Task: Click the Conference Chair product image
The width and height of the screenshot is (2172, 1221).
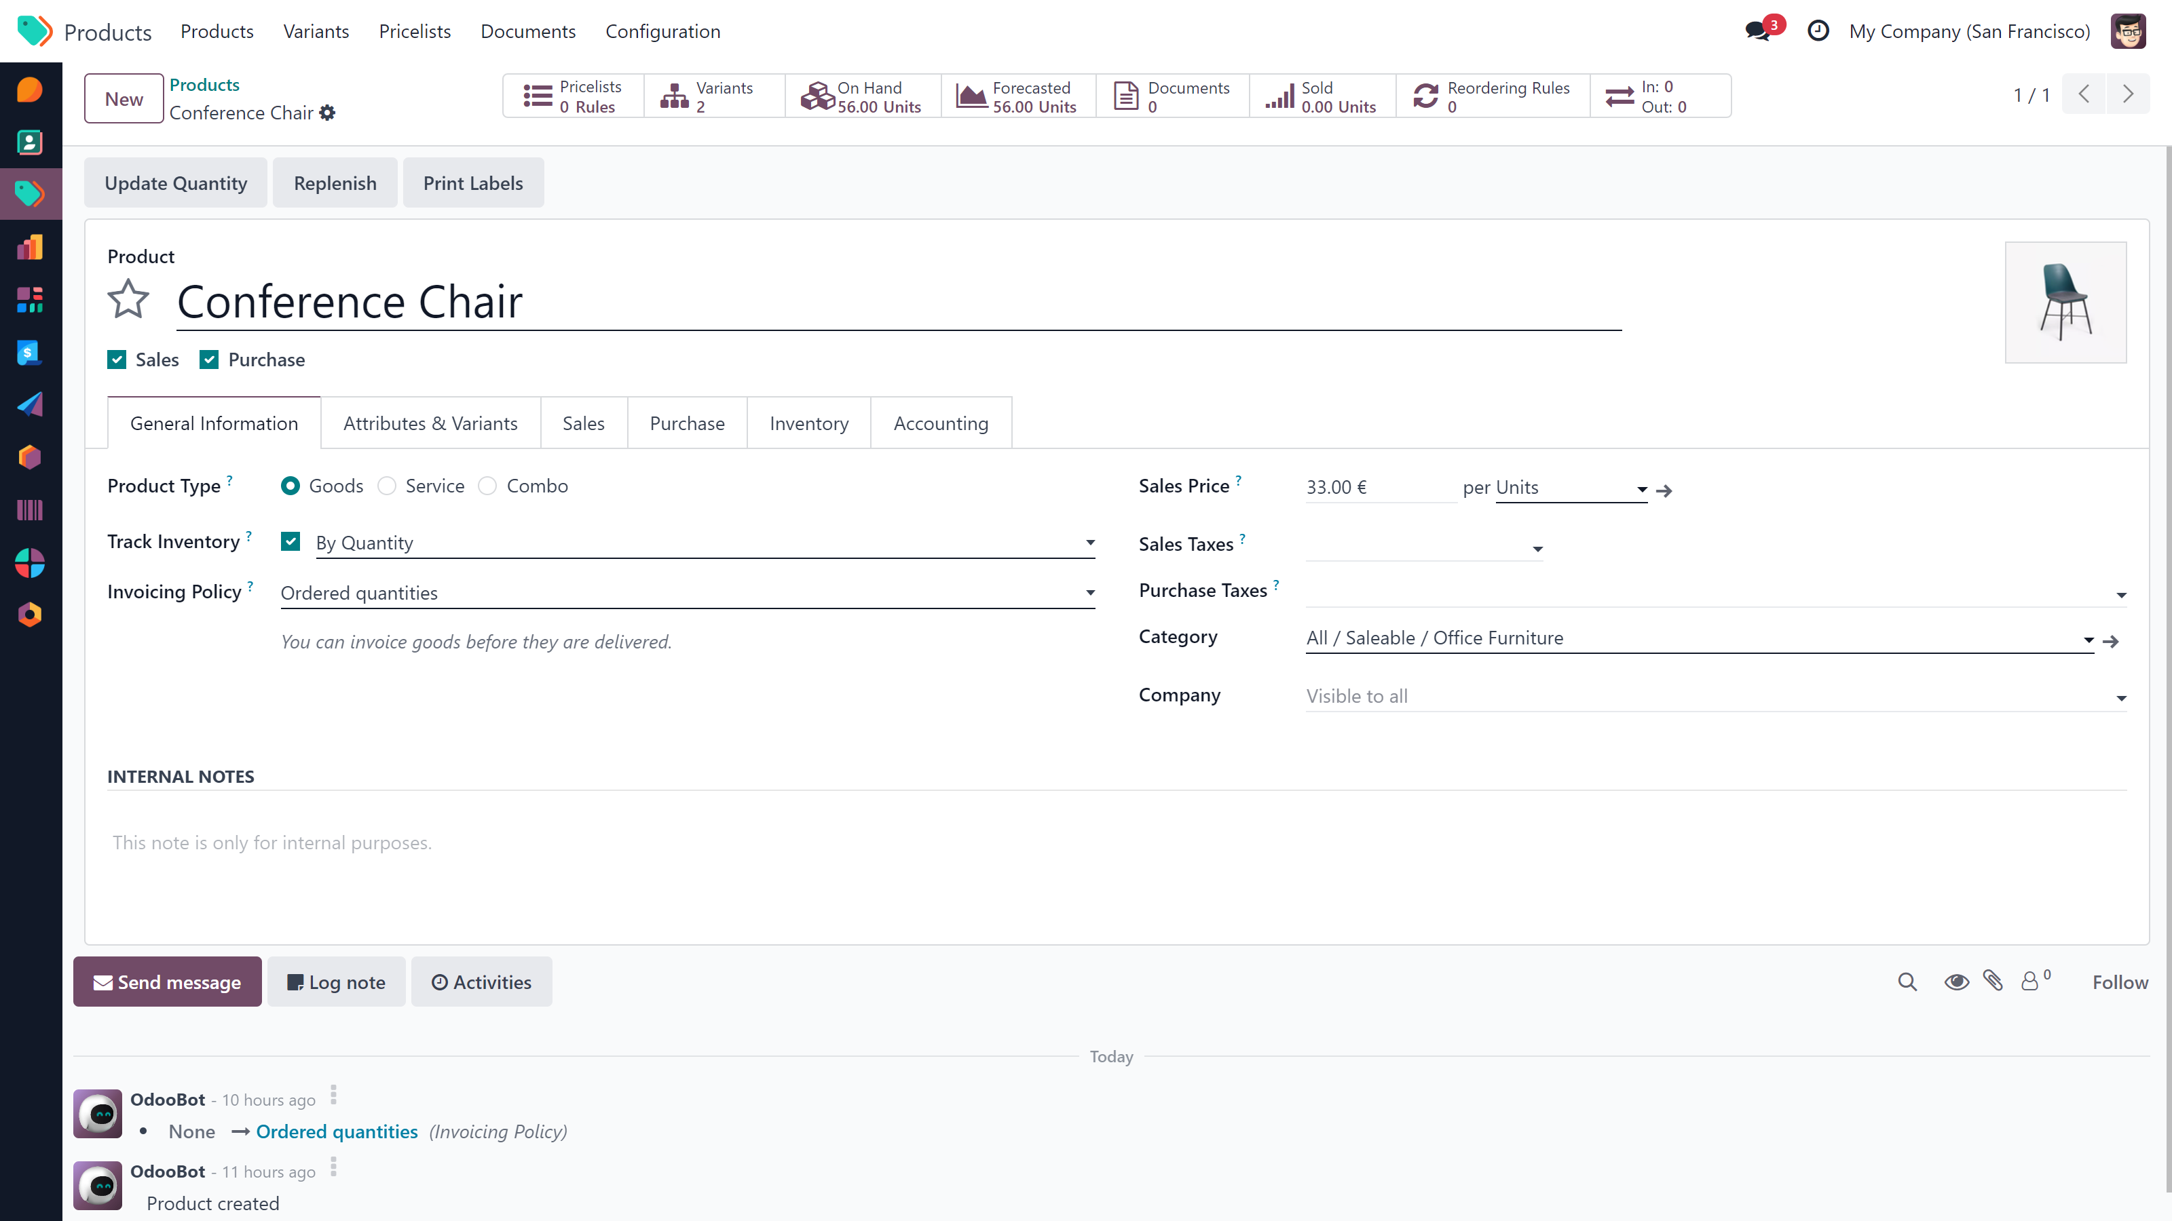Action: pyautogui.click(x=2065, y=303)
